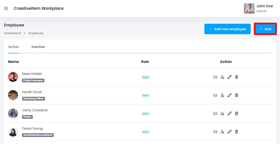This screenshot has width=280, height=144.
Task: Click Dean Holder's avatar photo
Action: (x=13, y=77)
